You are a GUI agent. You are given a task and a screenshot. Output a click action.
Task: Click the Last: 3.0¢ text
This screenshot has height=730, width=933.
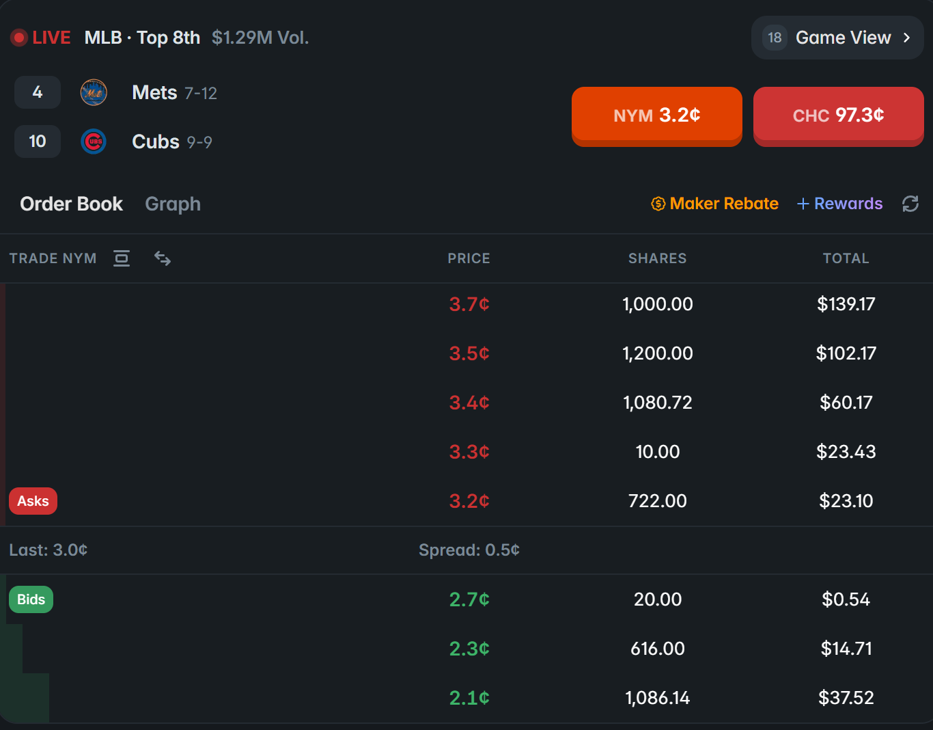(x=48, y=550)
